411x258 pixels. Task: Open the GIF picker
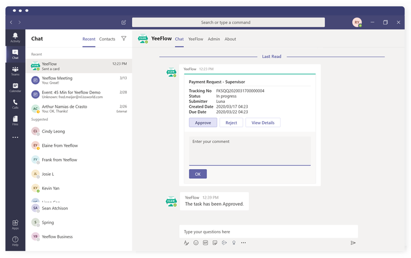point(205,243)
